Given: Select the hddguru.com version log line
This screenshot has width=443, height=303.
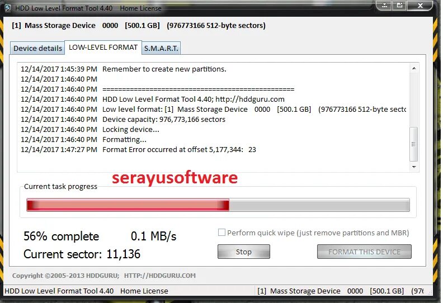Looking at the screenshot, I should click(x=153, y=100).
